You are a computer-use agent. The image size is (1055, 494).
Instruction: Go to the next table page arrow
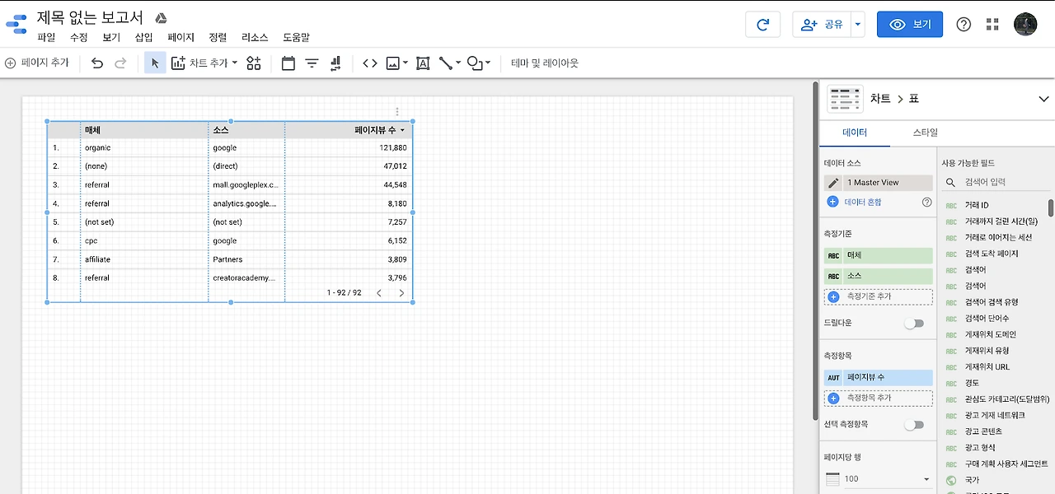click(x=401, y=292)
